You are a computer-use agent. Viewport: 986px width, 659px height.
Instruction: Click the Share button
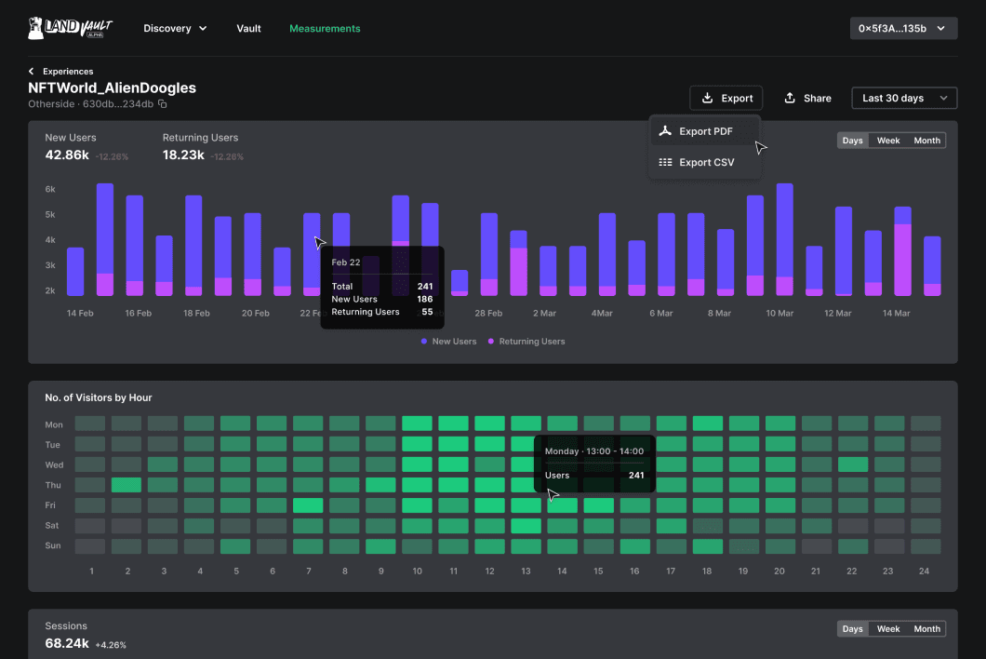click(x=807, y=98)
